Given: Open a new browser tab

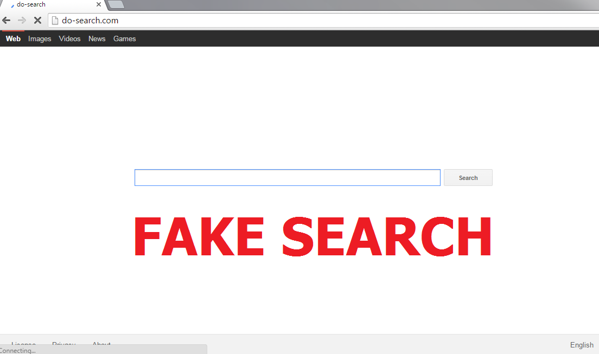Looking at the screenshot, I should pos(116,4).
